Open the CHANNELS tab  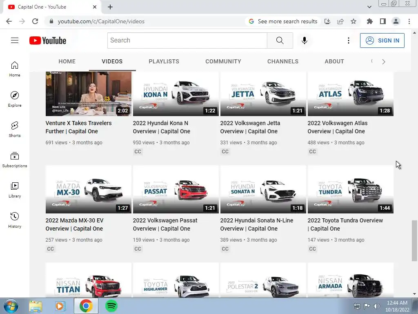(x=283, y=61)
